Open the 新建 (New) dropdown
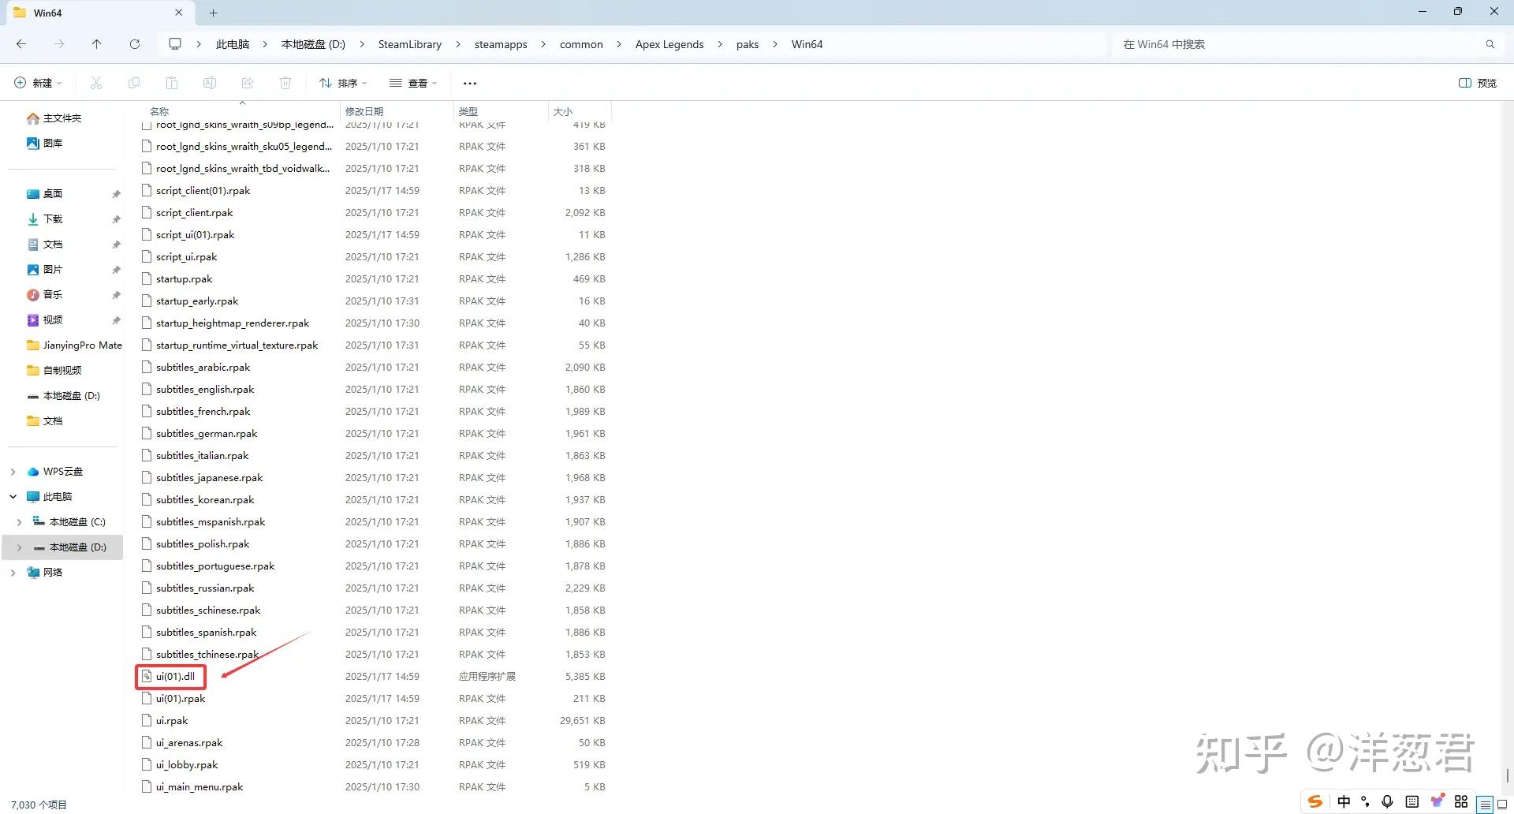Image resolution: width=1514 pixels, height=814 pixels. (x=38, y=83)
